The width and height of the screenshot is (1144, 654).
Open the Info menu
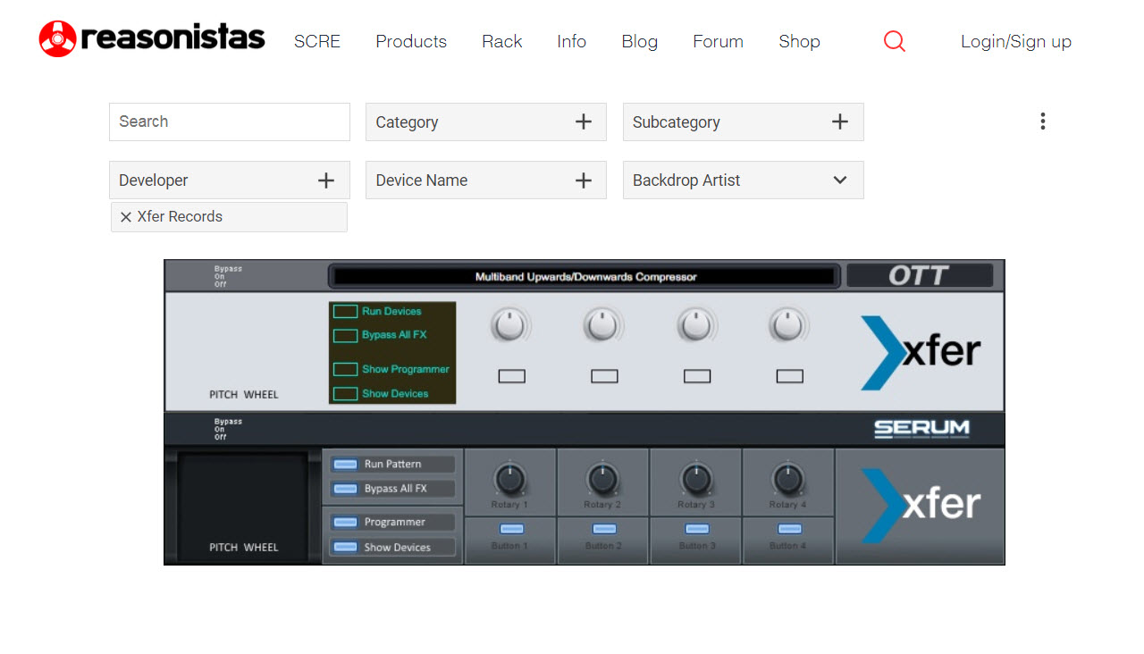pos(571,41)
